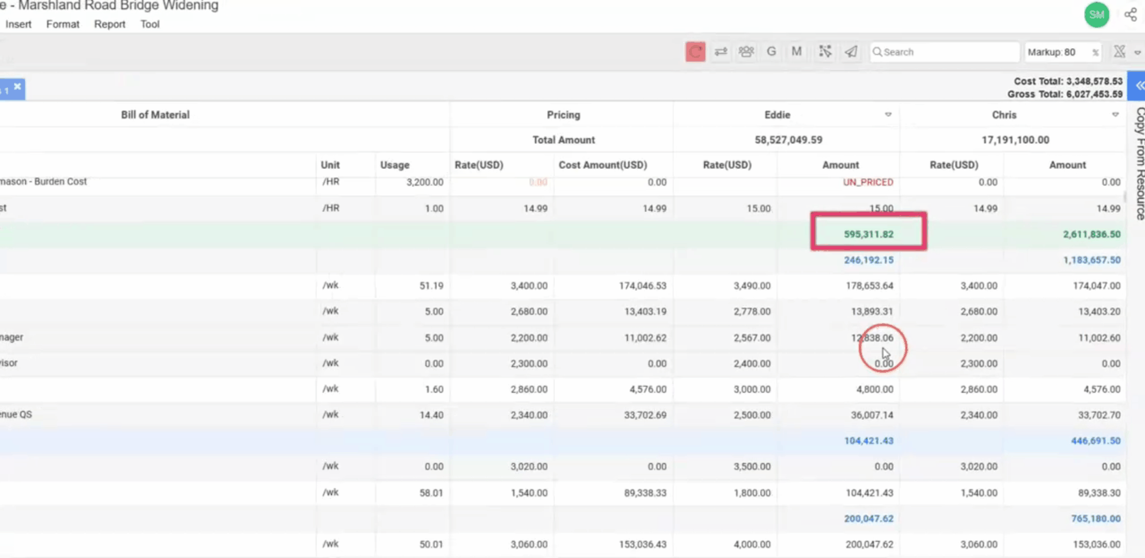Click the share icon at top right
The image size is (1145, 558).
pyautogui.click(x=1131, y=14)
